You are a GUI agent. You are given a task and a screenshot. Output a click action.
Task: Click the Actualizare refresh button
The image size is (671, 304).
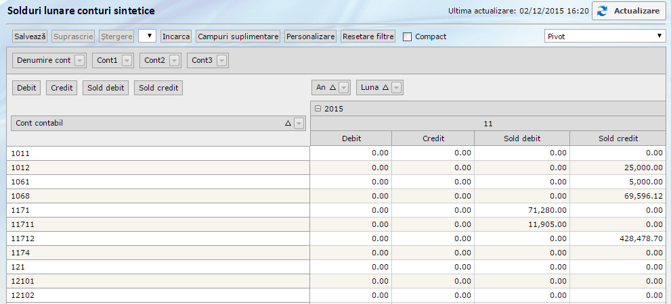click(628, 11)
